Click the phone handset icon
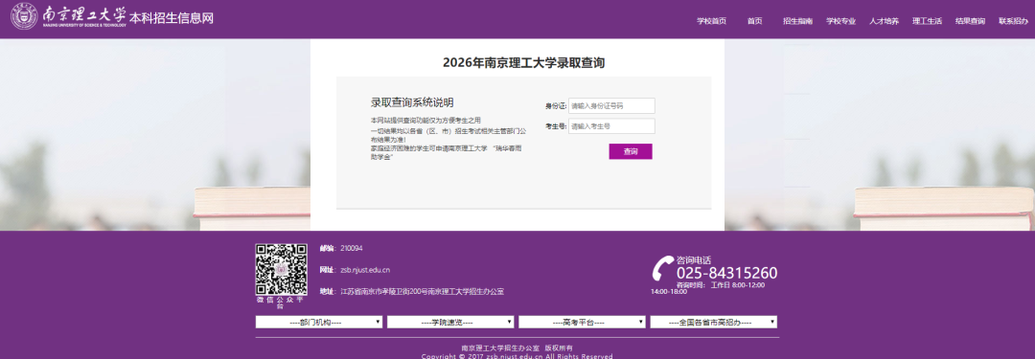 pyautogui.click(x=663, y=269)
